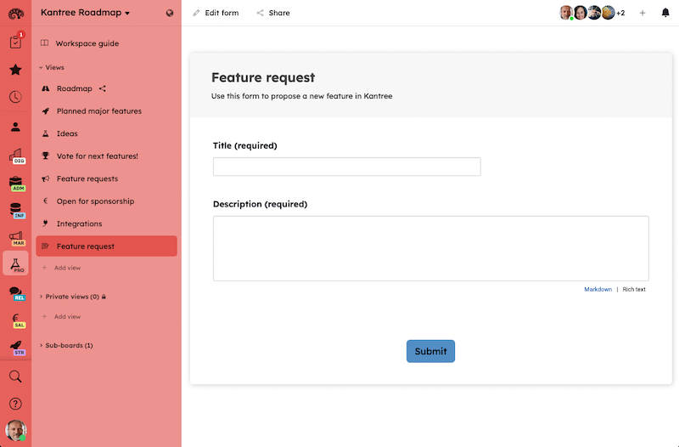The width and height of the screenshot is (679, 447).
Task: Open favorites star icon in left rail
Action: tap(15, 70)
